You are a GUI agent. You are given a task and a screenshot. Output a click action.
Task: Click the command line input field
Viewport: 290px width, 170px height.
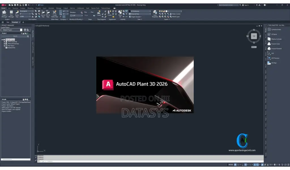click(x=150, y=161)
